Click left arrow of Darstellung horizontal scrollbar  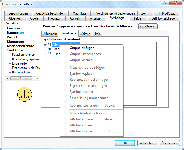pyautogui.click(x=7, y=79)
